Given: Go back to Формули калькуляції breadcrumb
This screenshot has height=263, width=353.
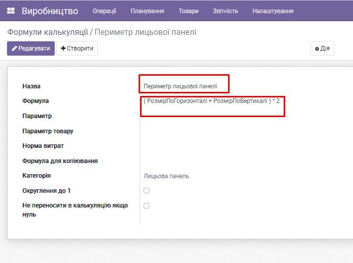Looking at the screenshot, I should (x=48, y=32).
